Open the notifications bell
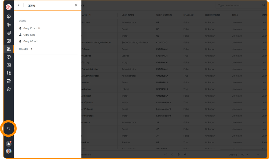This screenshot has height=159, width=269. pos(9,144)
